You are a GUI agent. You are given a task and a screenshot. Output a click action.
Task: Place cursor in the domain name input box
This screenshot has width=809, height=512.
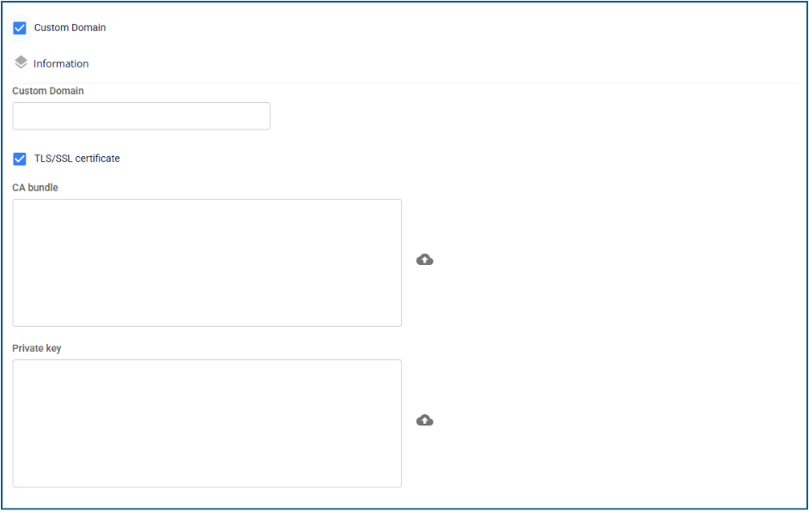coord(141,117)
